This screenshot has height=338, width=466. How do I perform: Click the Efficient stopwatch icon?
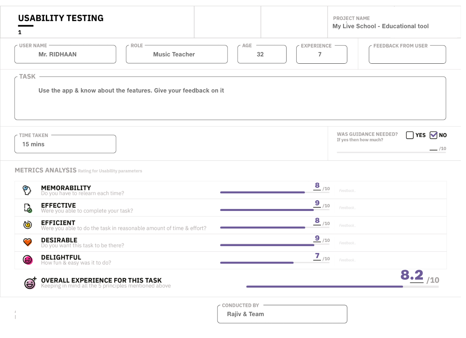28,225
